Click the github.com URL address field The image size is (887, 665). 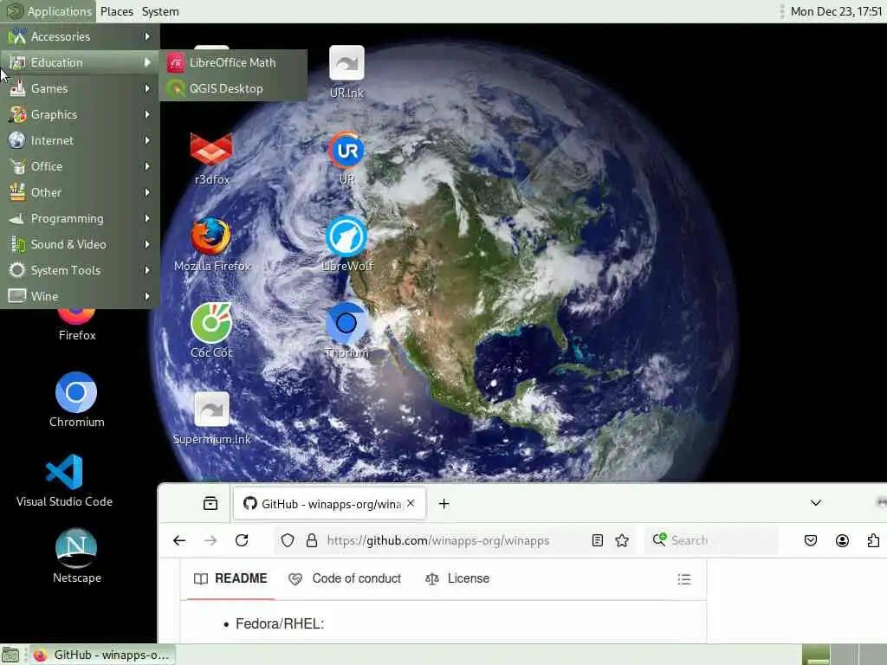438,540
